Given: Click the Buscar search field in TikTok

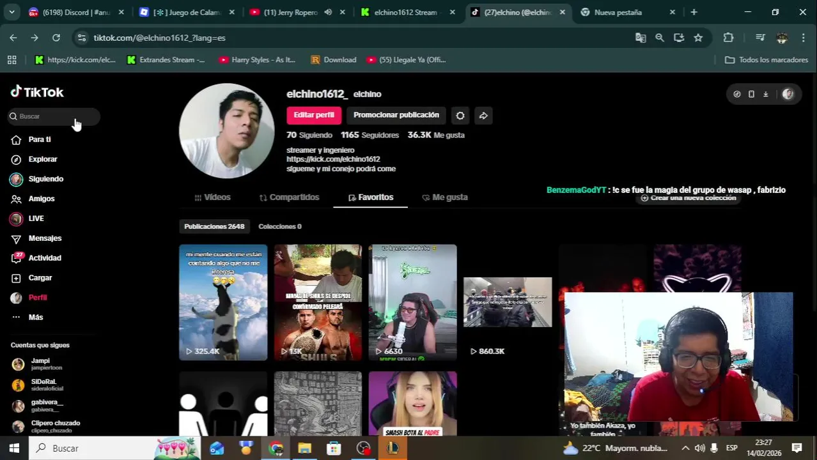Looking at the screenshot, I should (x=54, y=116).
